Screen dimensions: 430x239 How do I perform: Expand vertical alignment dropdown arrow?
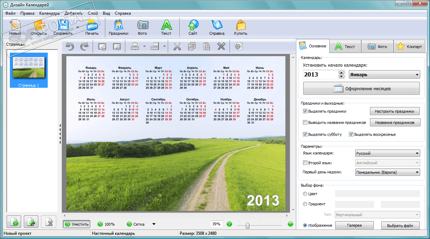click(x=164, y=46)
